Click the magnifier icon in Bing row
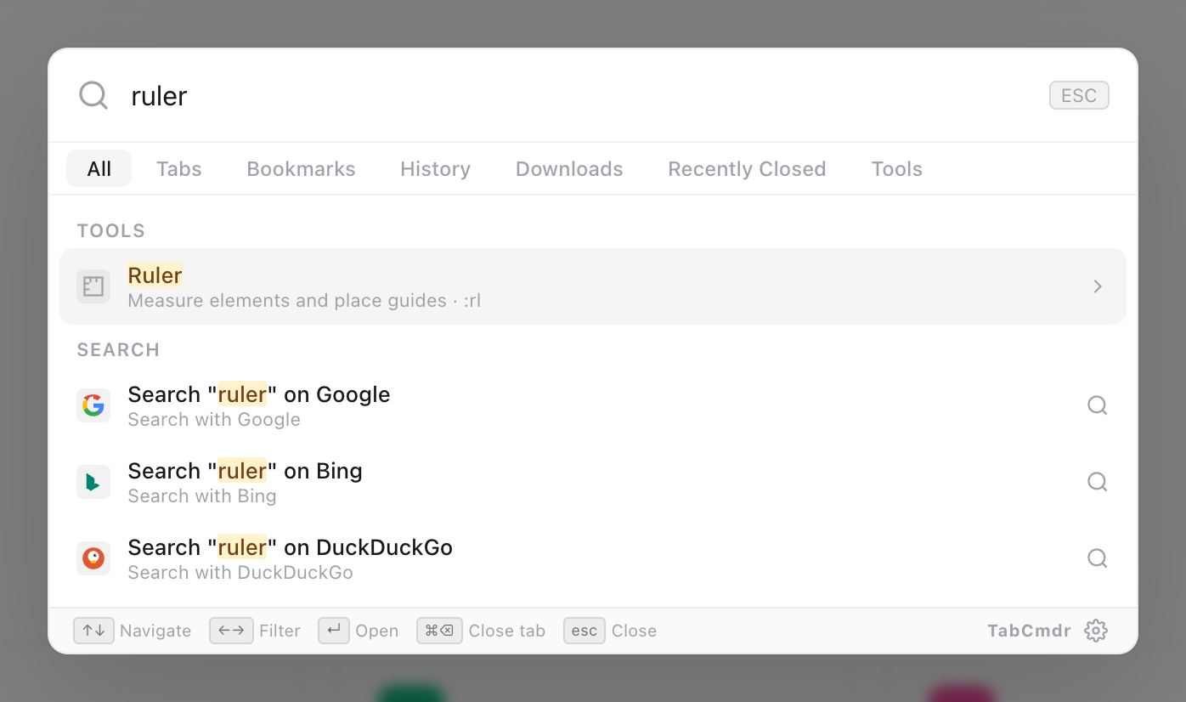1186x702 pixels. [1098, 482]
